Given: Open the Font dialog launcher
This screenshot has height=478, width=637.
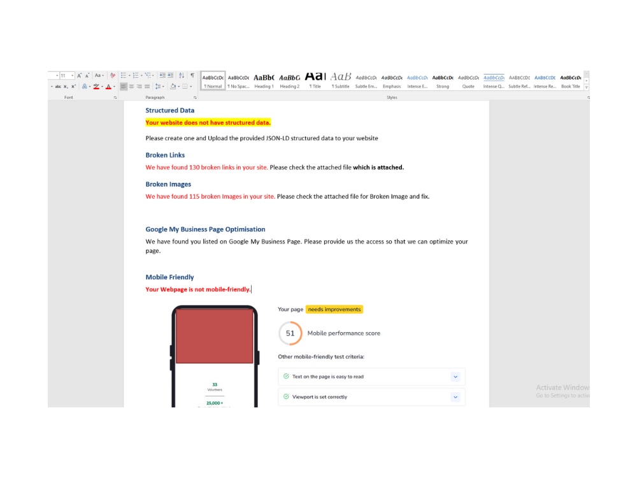Looking at the screenshot, I should point(115,98).
